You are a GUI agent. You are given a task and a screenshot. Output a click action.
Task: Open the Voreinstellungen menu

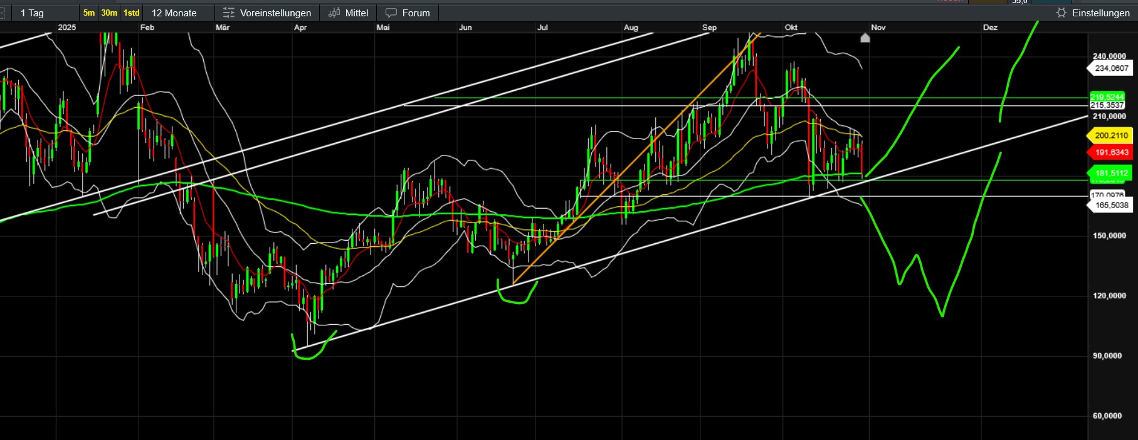pyautogui.click(x=275, y=13)
